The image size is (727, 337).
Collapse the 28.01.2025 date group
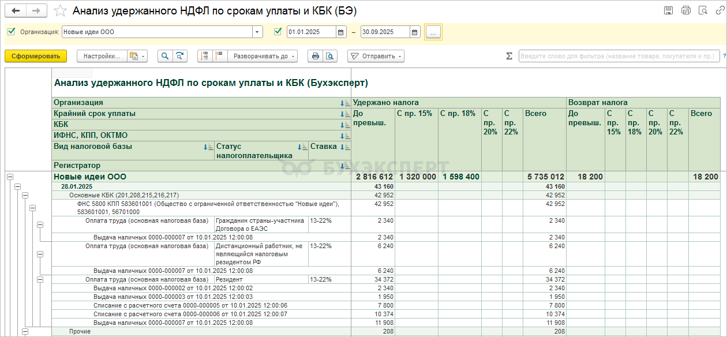17,187
